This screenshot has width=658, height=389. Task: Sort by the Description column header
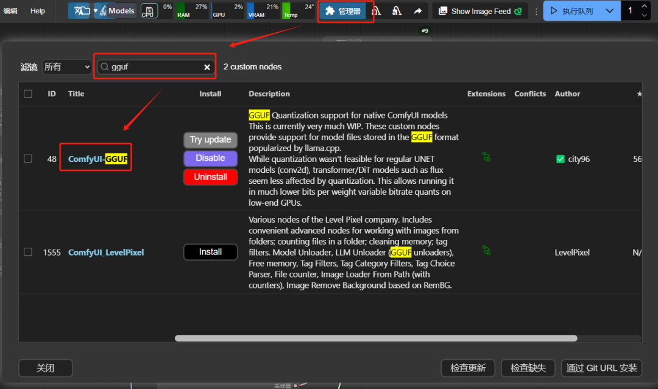269,94
